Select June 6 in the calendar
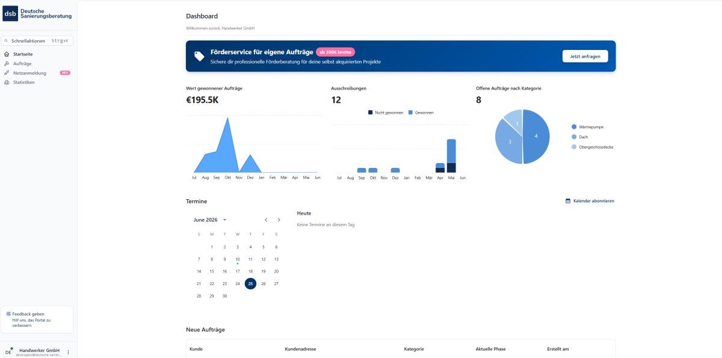The image size is (722, 358). [276, 247]
